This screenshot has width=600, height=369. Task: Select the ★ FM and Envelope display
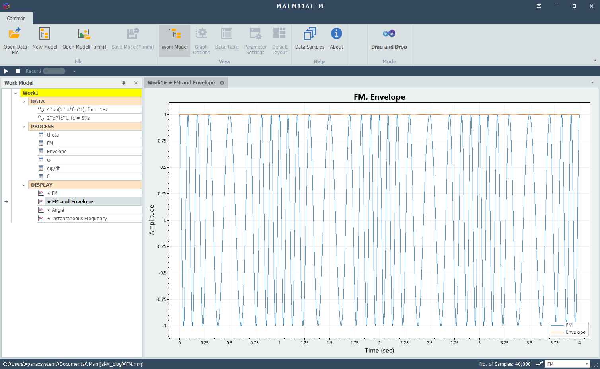pos(89,201)
